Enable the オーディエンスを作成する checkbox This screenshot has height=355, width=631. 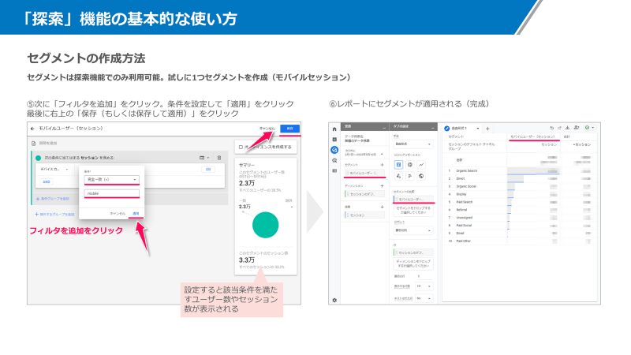click(x=241, y=147)
